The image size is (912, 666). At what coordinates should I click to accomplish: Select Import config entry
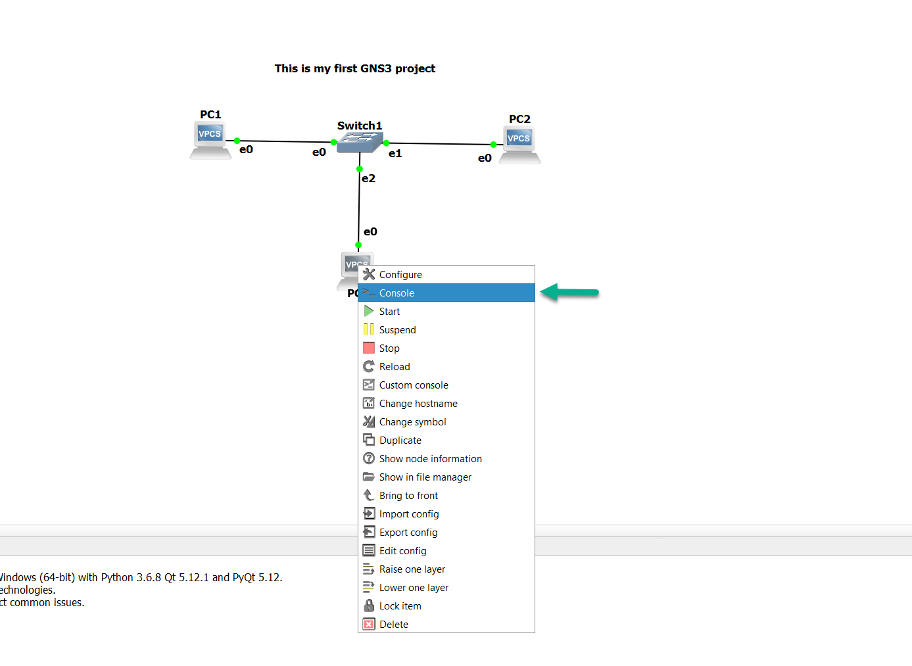tap(446, 513)
